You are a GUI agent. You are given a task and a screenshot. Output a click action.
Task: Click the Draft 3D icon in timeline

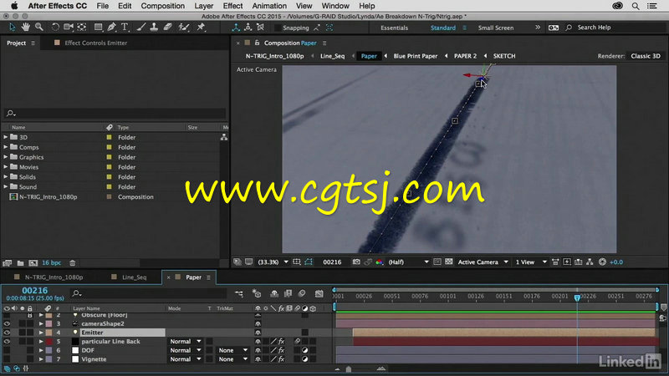pyautogui.click(x=257, y=294)
